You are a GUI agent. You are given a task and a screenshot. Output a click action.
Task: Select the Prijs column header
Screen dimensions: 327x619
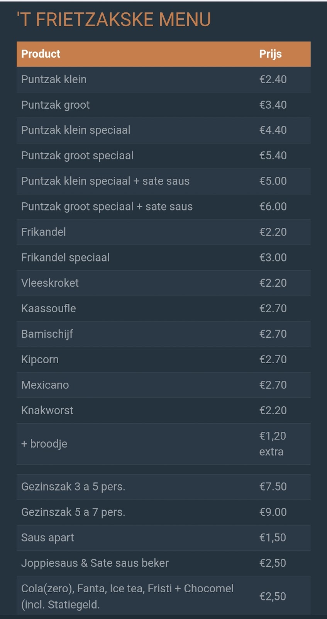(270, 54)
